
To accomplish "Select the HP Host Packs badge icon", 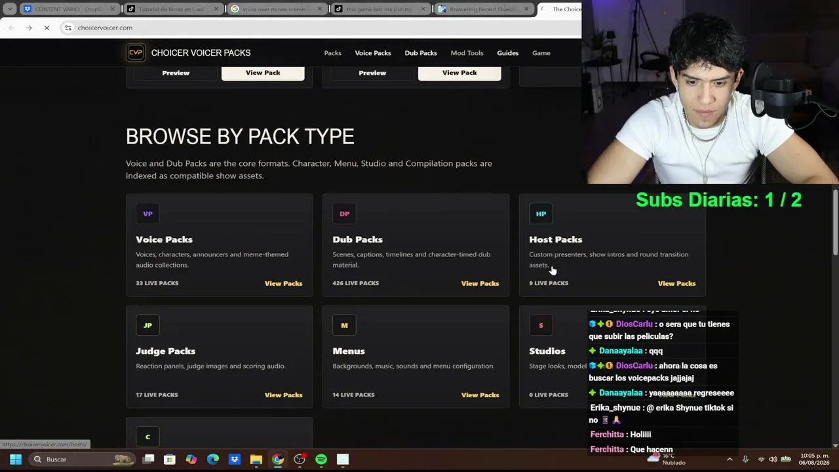I will [x=541, y=214].
